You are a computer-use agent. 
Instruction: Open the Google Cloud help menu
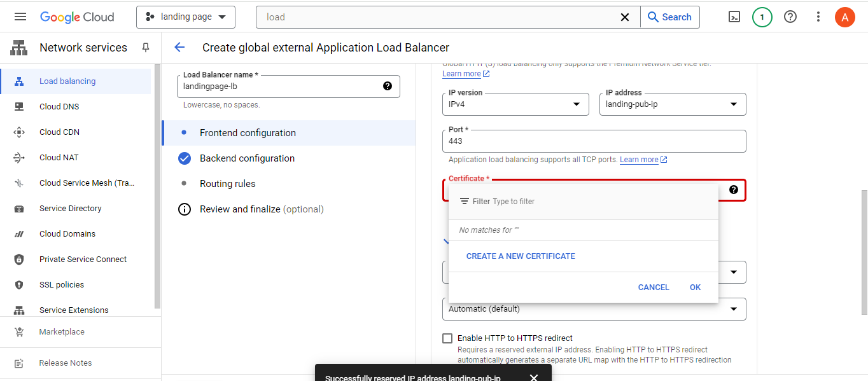point(790,17)
